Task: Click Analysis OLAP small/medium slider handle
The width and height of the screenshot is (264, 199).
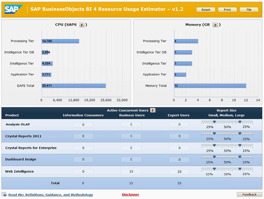Action: [x=214, y=122]
